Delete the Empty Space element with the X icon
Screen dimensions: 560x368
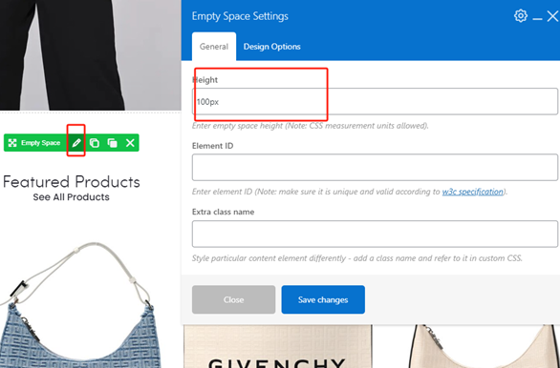point(130,143)
